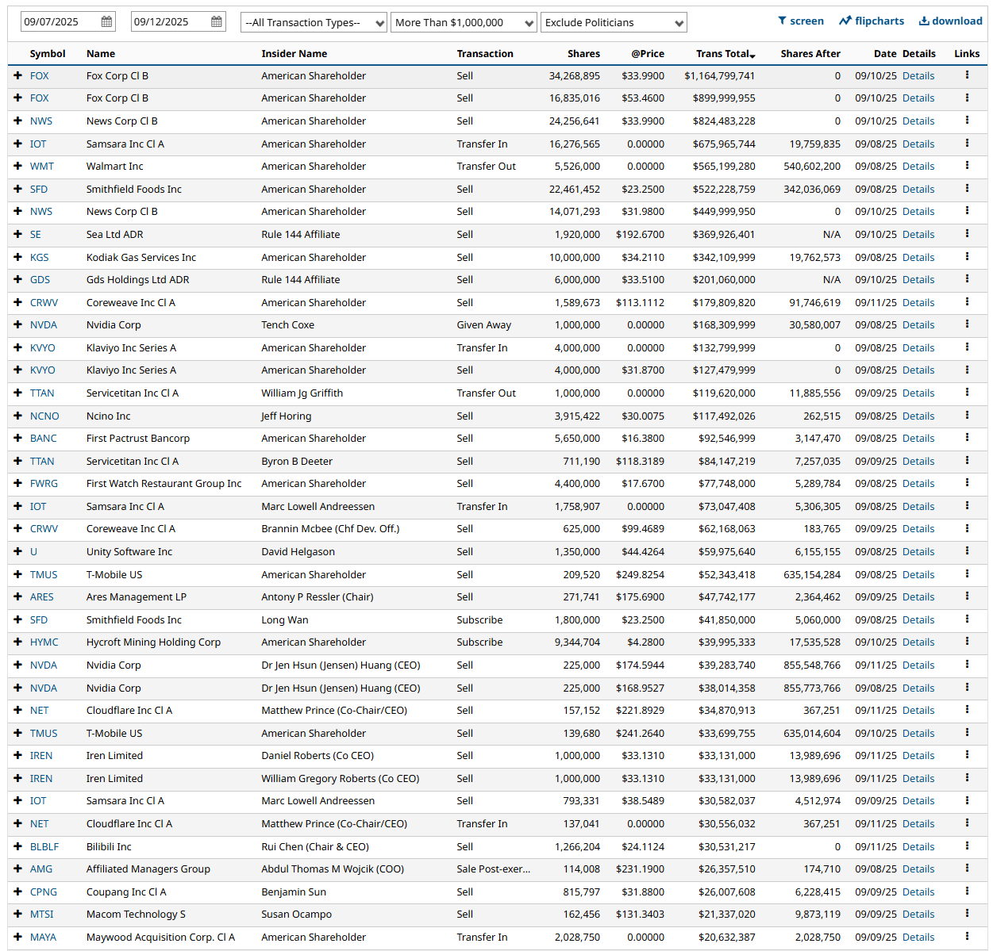This screenshot has height=951, width=993.
Task: Open flipcharts view
Action: pyautogui.click(x=872, y=21)
